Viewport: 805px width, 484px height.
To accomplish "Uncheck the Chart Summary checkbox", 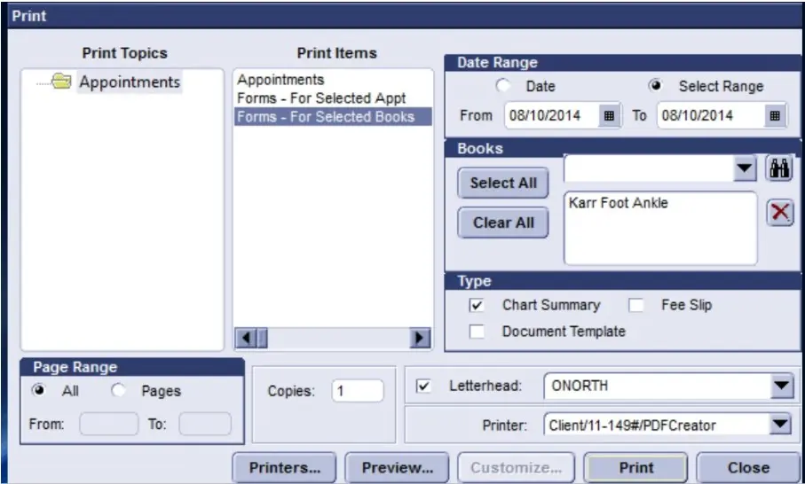I will [477, 305].
